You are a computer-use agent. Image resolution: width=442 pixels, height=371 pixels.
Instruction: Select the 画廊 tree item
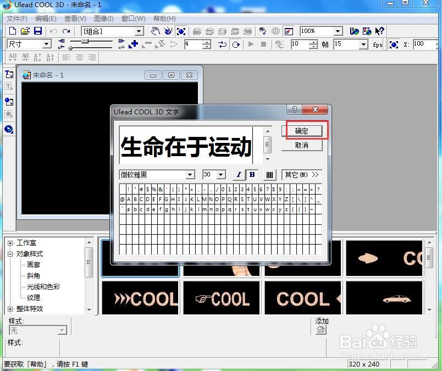[34, 265]
